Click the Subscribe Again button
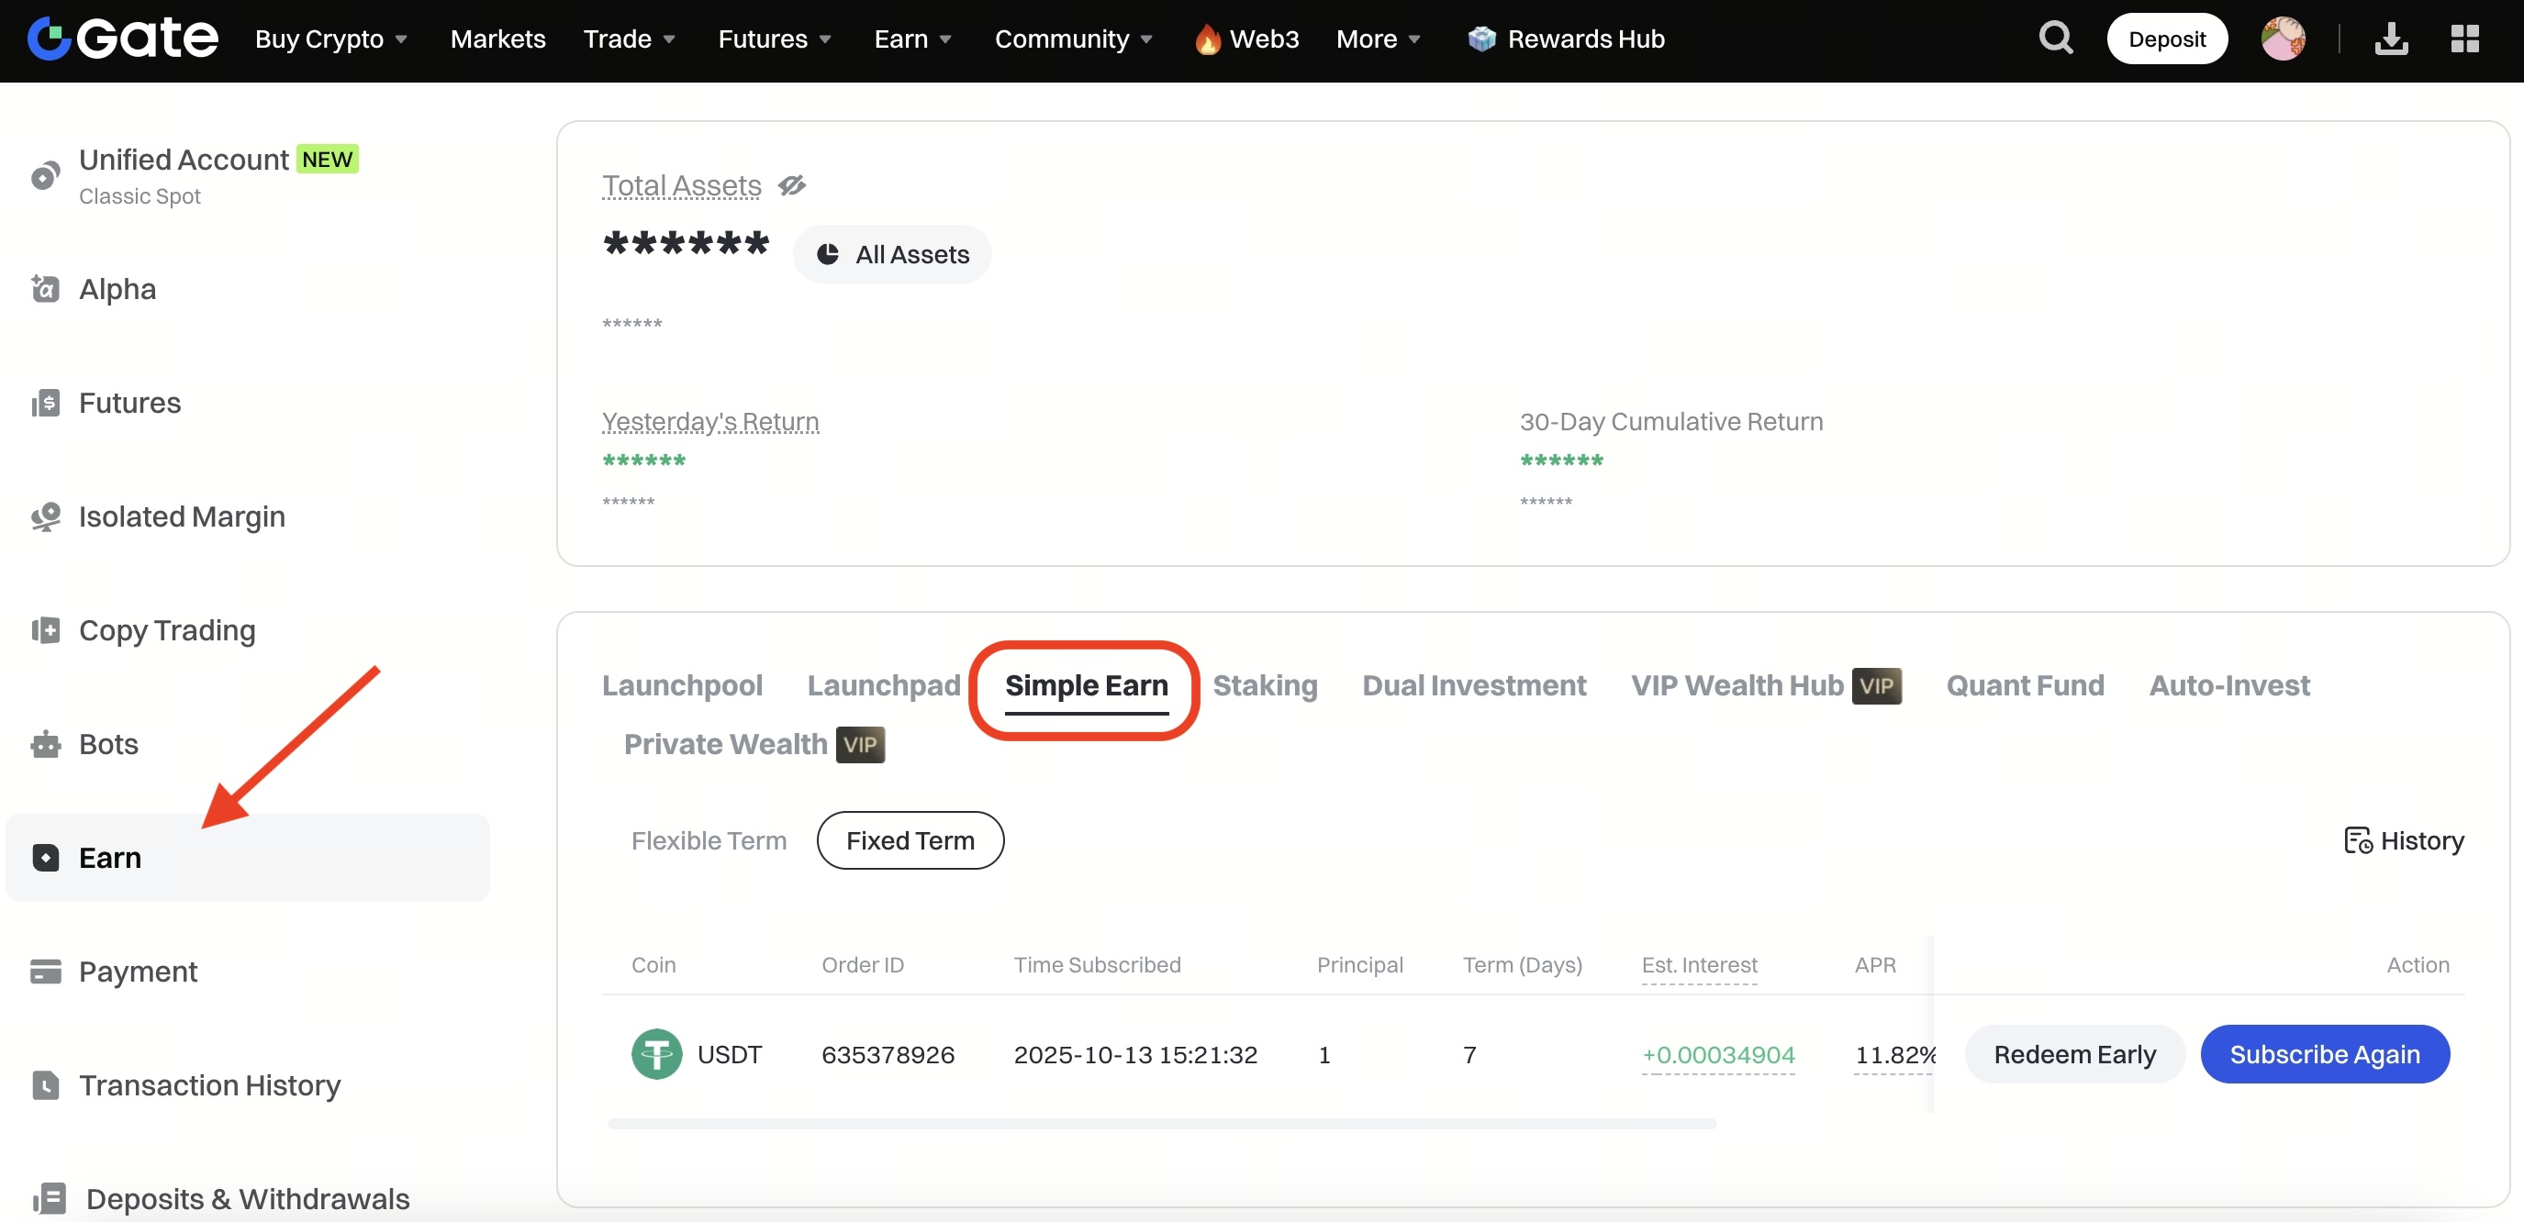The image size is (2524, 1222). [x=2324, y=1054]
